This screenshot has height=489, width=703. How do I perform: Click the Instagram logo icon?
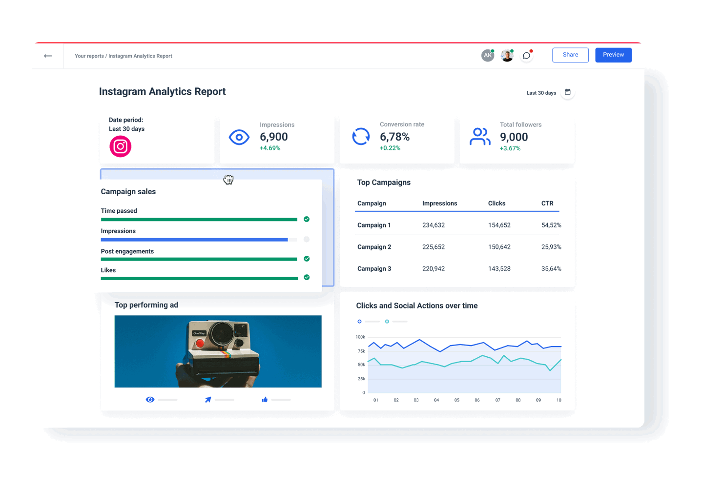120,146
